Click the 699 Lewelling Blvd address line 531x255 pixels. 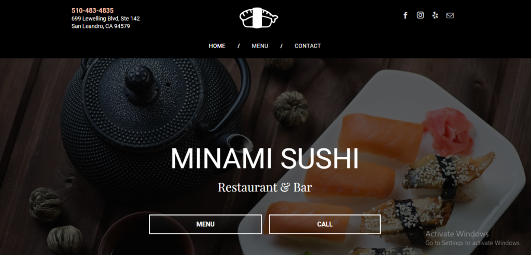tap(106, 19)
